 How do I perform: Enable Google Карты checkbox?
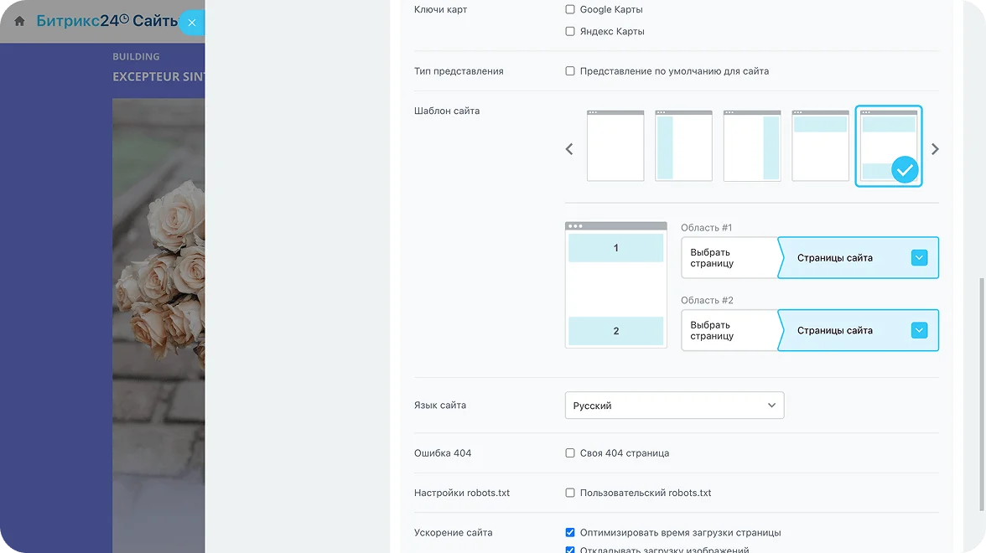pos(570,10)
